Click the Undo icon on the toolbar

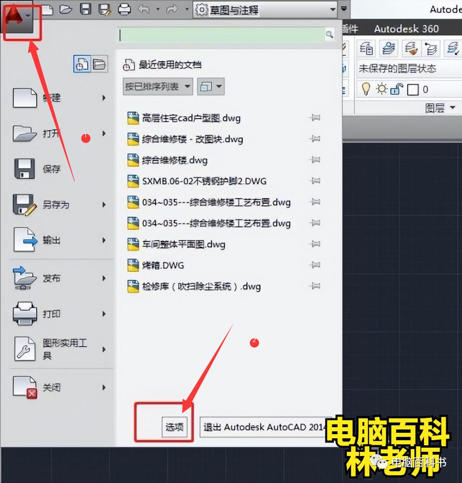click(144, 9)
